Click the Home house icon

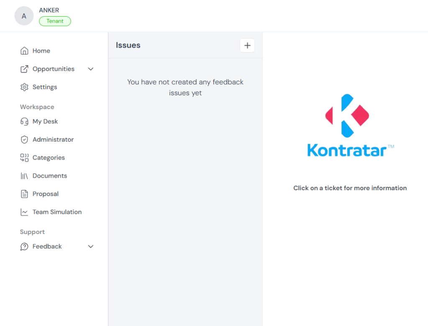pyautogui.click(x=24, y=51)
